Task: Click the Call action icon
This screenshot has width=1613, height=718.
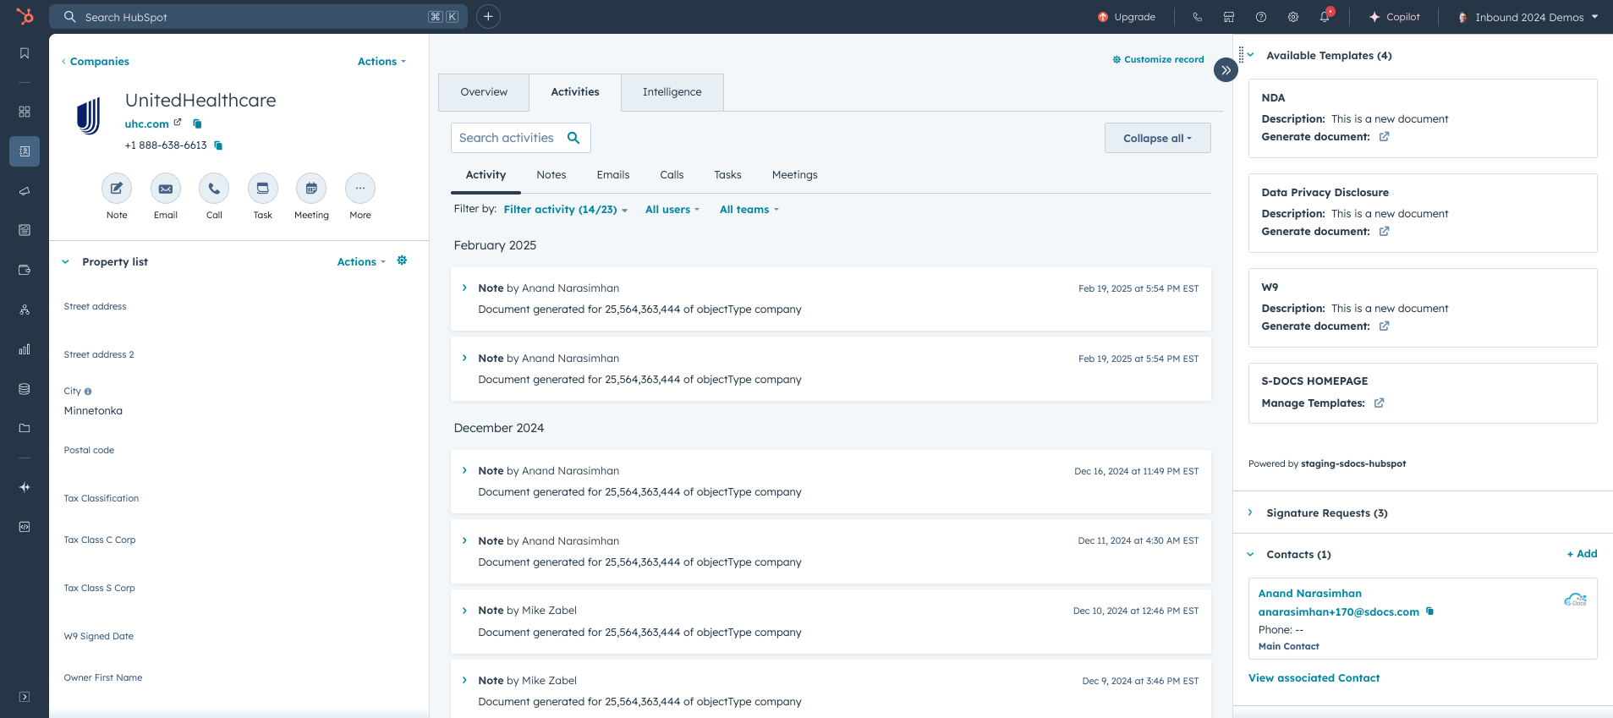Action: tap(214, 189)
